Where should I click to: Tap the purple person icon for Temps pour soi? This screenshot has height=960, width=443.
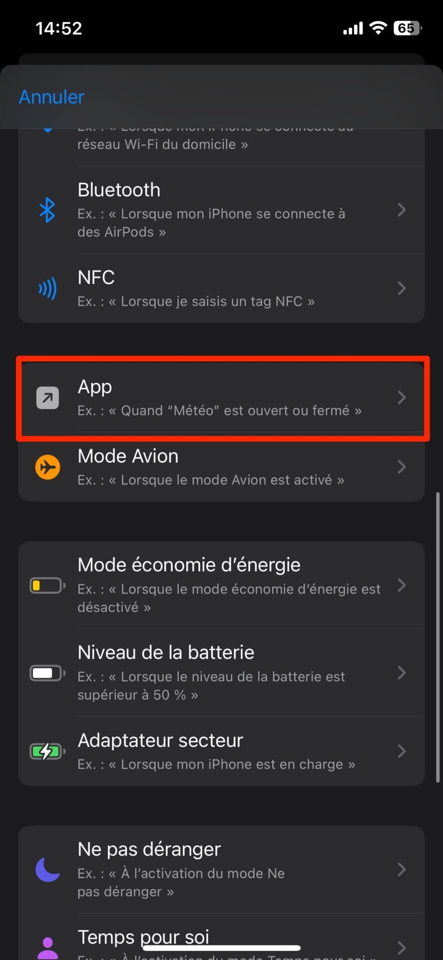coord(48,948)
